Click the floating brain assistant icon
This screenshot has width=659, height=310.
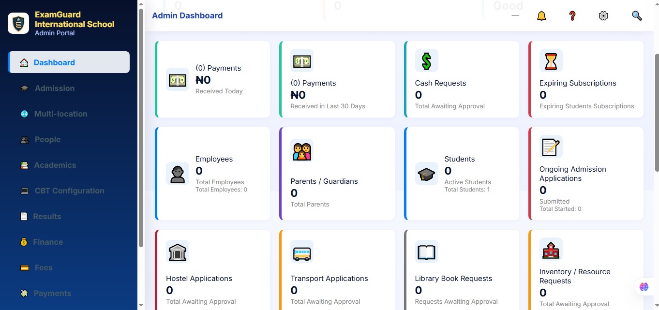[644, 286]
